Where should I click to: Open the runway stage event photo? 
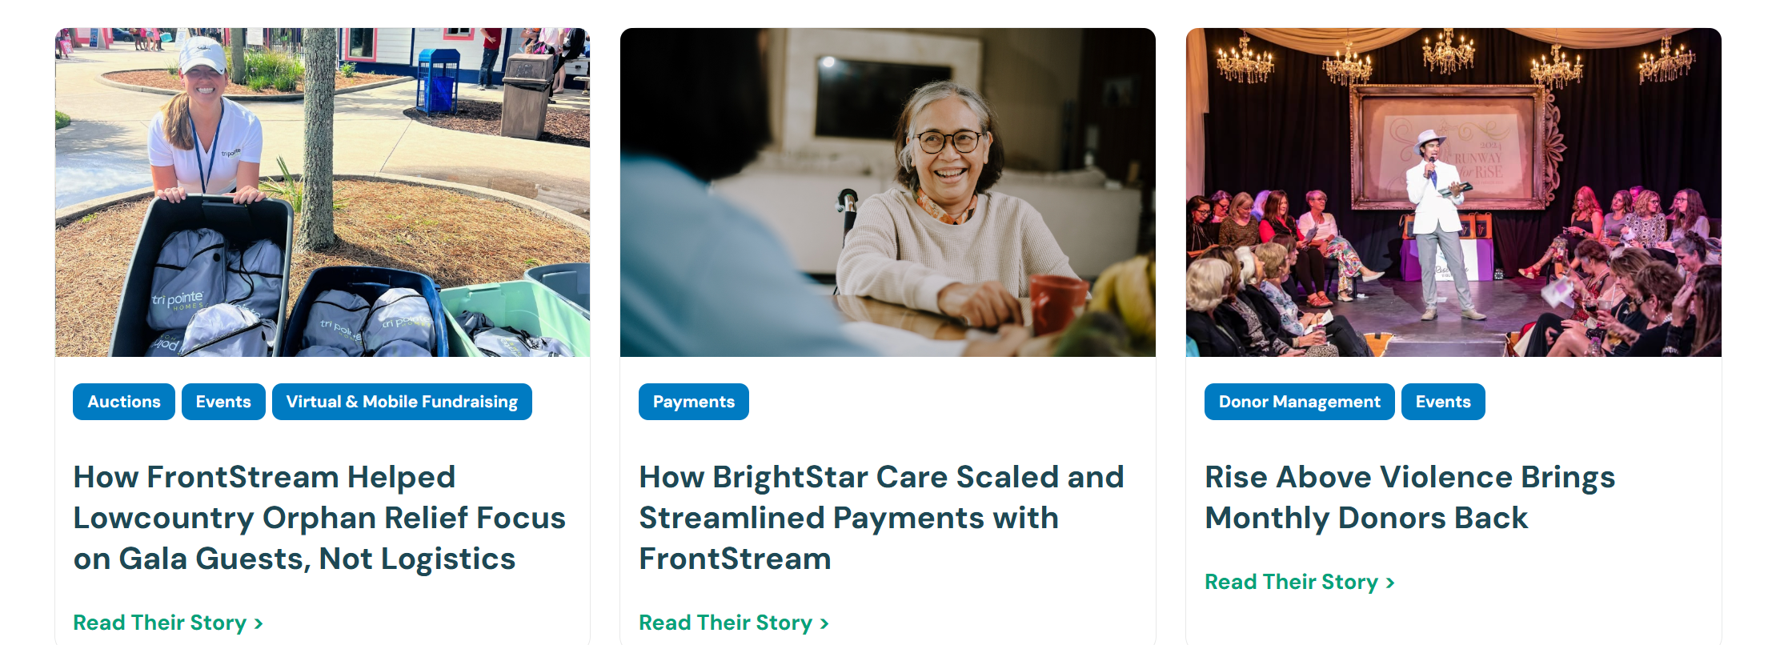[1453, 192]
